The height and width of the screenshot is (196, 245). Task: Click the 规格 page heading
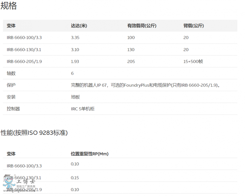coord(9,6)
